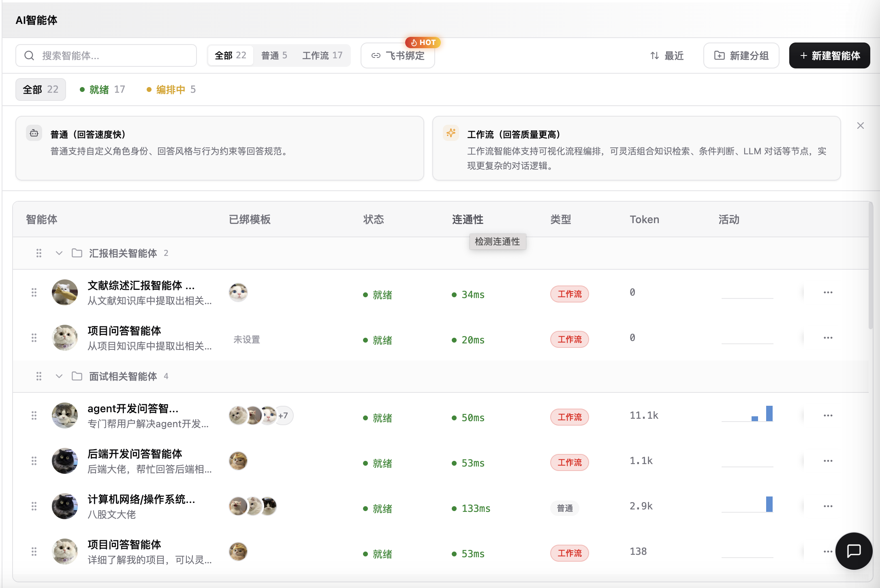Viewport: 880px width, 588px height.
Task: Open the agent开发问答智 agent name
Action: [x=133, y=409]
